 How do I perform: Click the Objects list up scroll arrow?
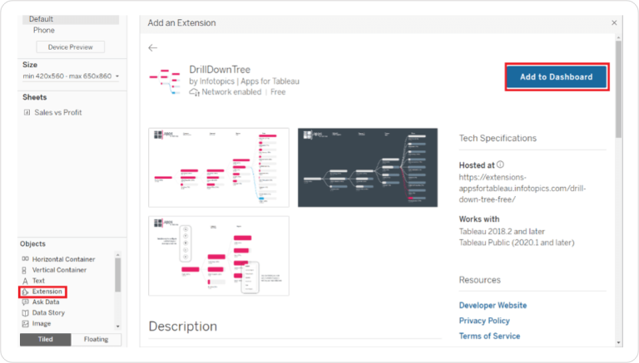tap(118, 255)
